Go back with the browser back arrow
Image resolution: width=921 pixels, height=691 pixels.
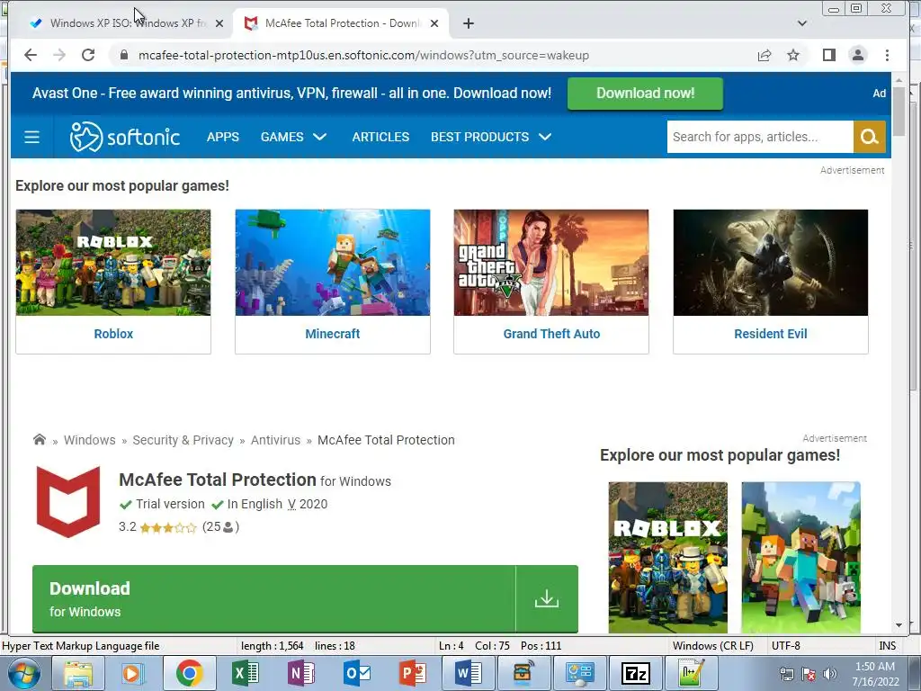pyautogui.click(x=31, y=55)
